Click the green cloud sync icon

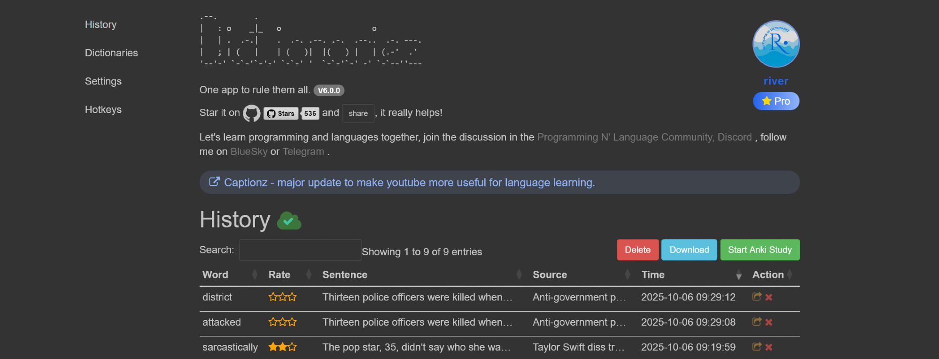[x=289, y=221]
